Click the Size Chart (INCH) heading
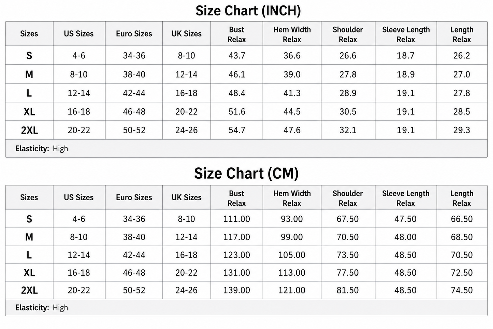 coord(248,11)
